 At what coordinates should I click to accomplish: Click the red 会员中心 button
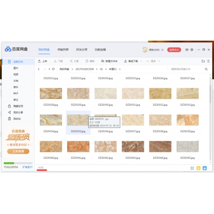coord(174,50)
